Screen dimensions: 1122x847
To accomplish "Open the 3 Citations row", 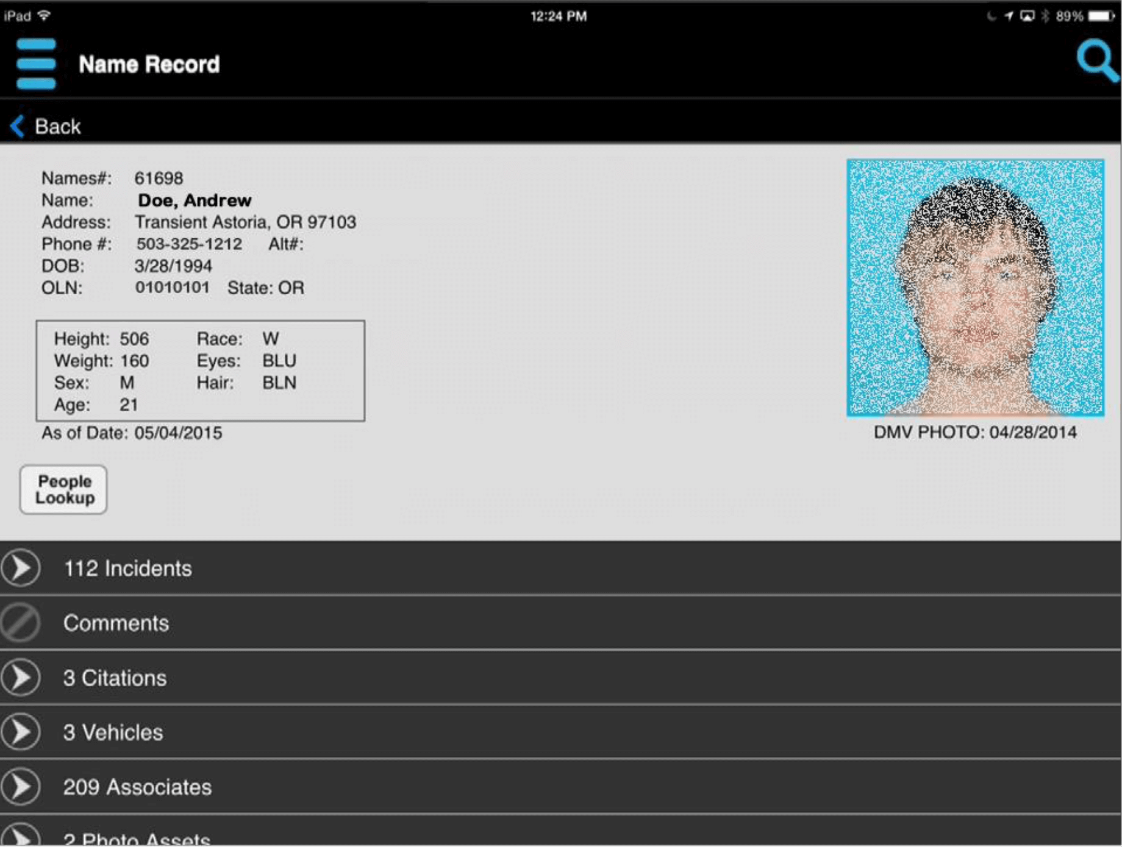I will [560, 678].
